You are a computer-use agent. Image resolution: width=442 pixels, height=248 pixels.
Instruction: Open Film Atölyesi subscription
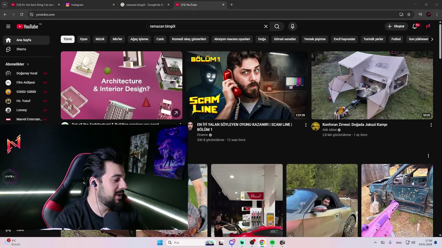pyautogui.click(x=26, y=83)
